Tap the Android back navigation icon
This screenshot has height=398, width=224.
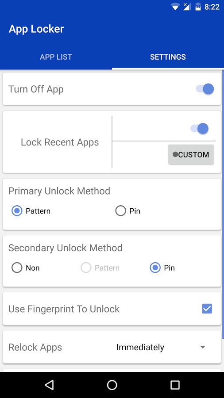[49, 385]
